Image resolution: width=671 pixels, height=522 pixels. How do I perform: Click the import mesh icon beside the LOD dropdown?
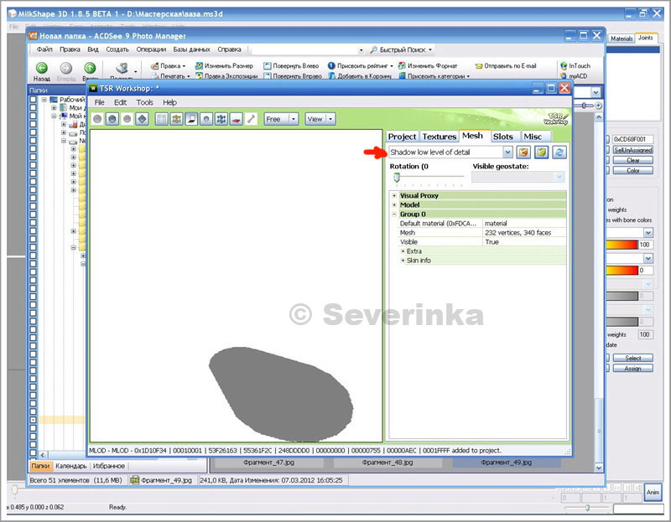click(523, 152)
